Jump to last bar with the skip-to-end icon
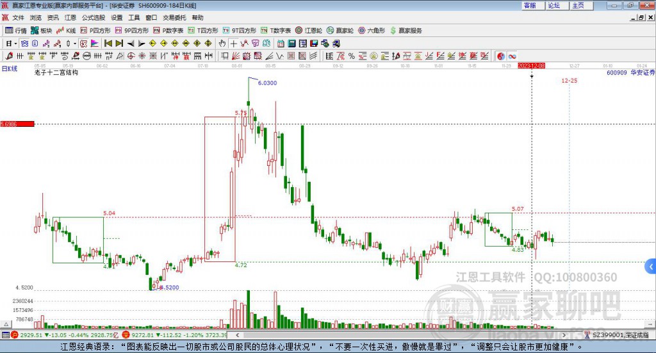 pos(119,44)
